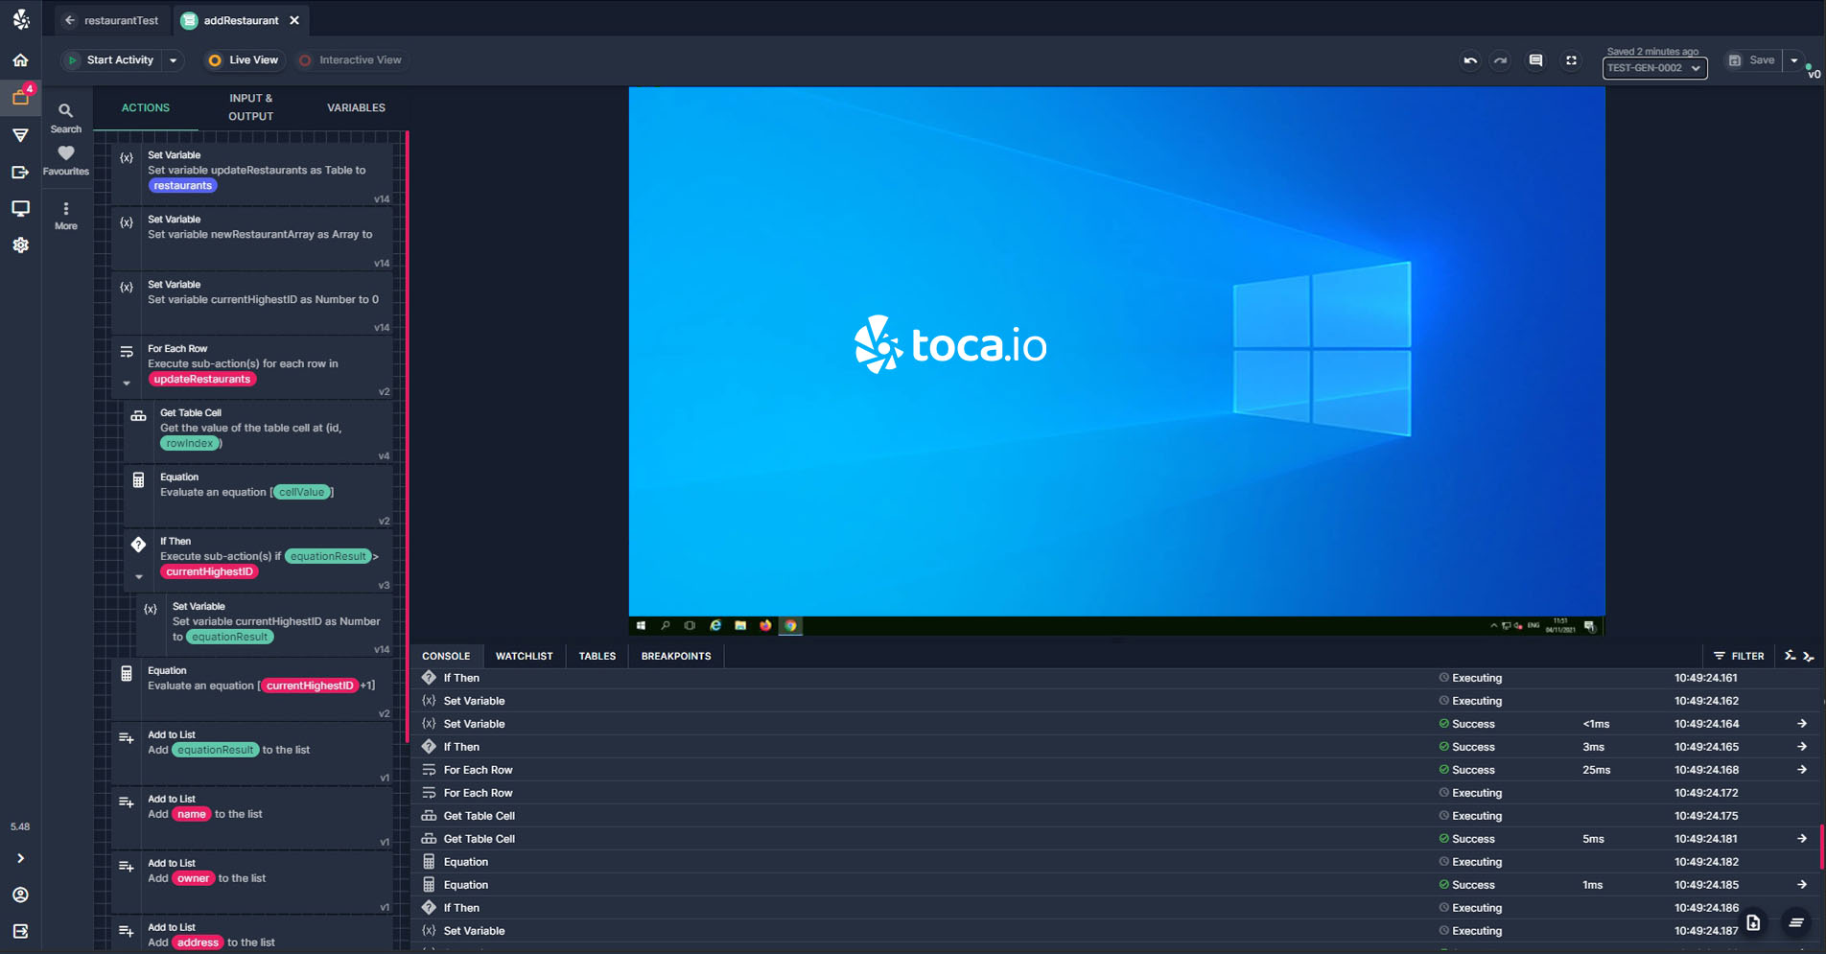Open the notifications briefcase icon with badge
1826x954 pixels.
(x=20, y=97)
